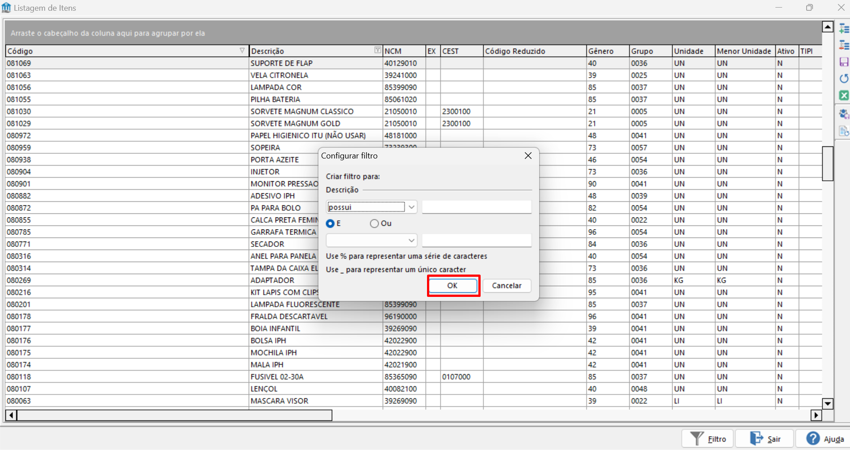The width and height of the screenshot is (850, 450).
Task: Click scroll down arrow of vertical scrollbar
Action: 828,404
